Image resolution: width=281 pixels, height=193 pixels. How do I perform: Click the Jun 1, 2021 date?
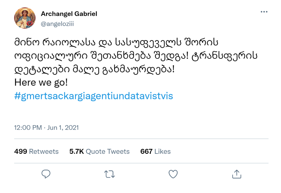point(63,128)
